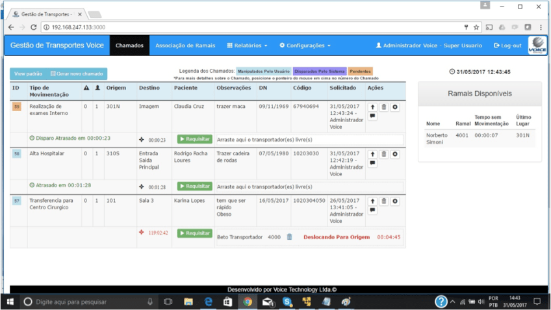Click the Log-out link

pyautogui.click(x=507, y=45)
